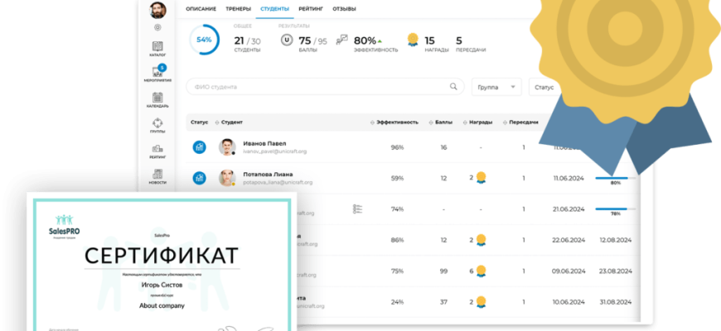Click the ФИО студента search field
Viewport: 721px width, 331px height.
323,86
